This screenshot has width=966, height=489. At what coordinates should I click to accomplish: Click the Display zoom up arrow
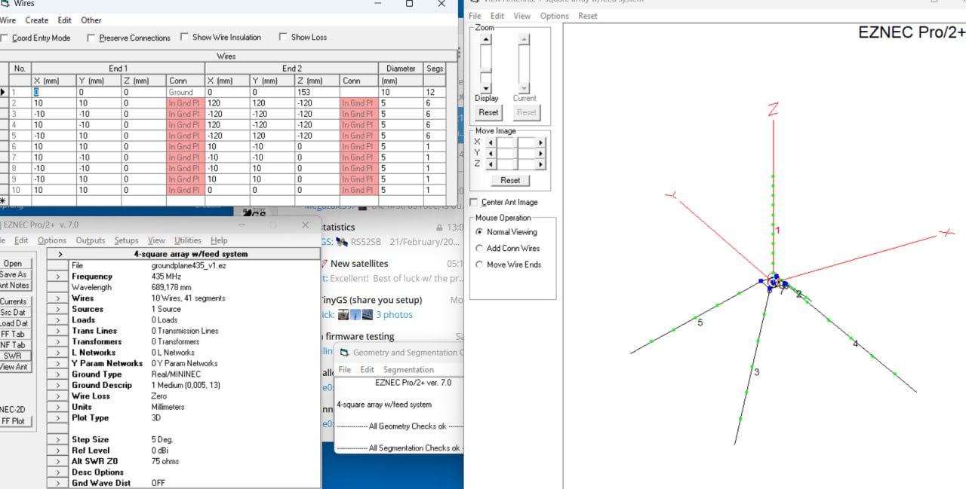[x=486, y=40]
